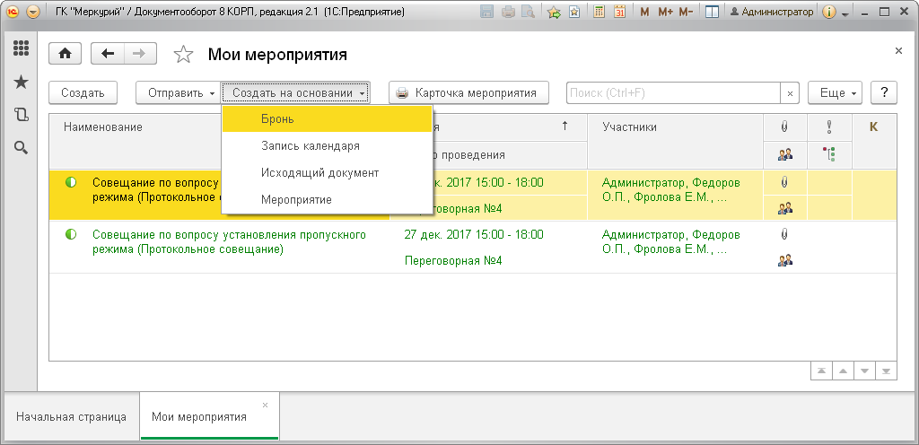Close the Мои мероприятия bottom tab
The height and width of the screenshot is (445, 919).
click(x=265, y=405)
